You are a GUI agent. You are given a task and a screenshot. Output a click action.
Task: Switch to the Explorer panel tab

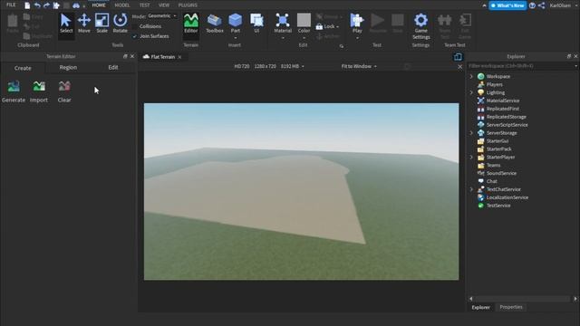coord(480,307)
